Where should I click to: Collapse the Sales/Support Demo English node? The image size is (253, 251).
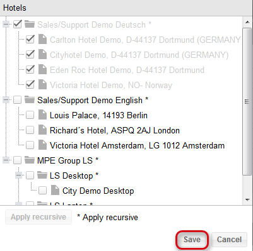coord(6,100)
